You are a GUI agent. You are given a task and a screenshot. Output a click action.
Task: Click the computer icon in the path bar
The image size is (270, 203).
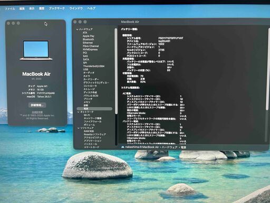pyautogui.click(x=123, y=147)
